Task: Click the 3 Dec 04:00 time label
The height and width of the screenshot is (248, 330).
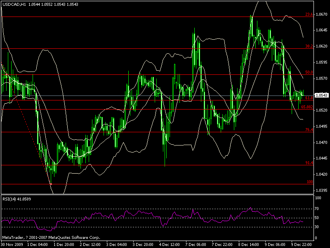Action: [117, 244]
